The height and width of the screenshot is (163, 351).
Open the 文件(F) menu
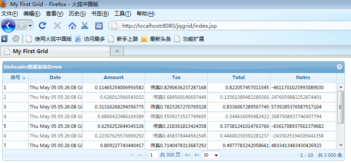9,14
